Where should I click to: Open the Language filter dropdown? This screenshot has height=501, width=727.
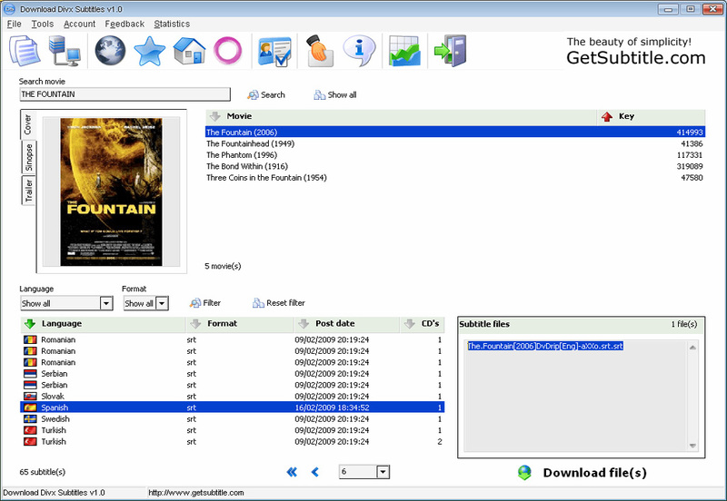(x=106, y=303)
